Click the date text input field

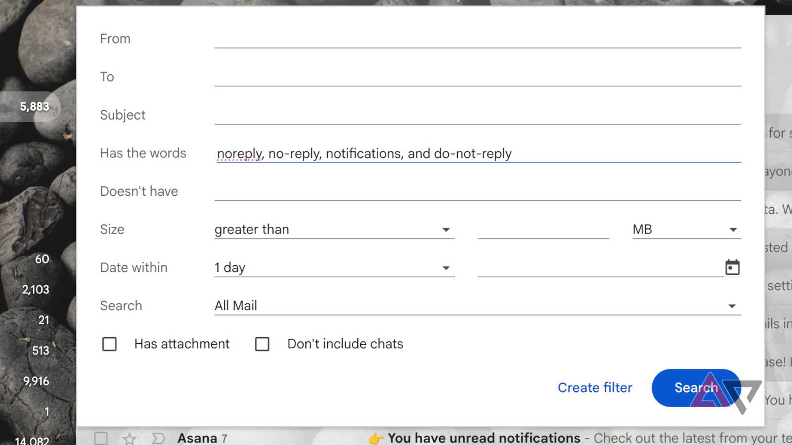pyautogui.click(x=600, y=267)
